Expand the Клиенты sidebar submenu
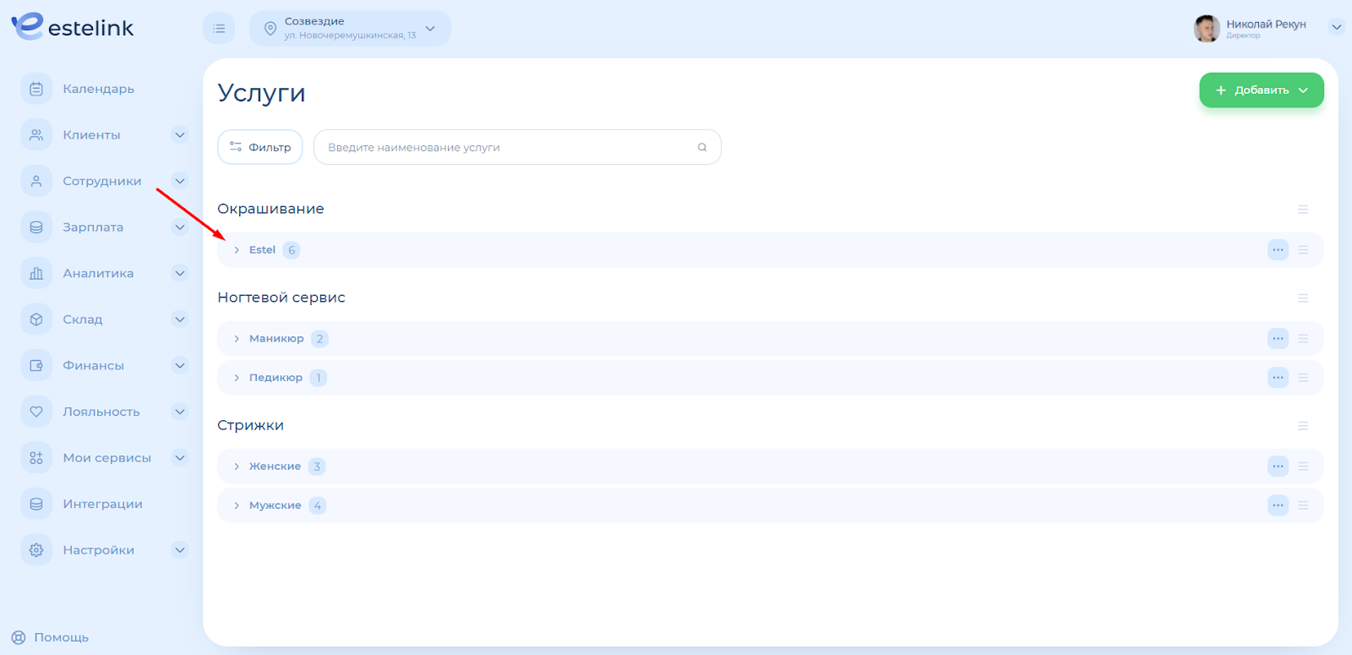 [179, 135]
